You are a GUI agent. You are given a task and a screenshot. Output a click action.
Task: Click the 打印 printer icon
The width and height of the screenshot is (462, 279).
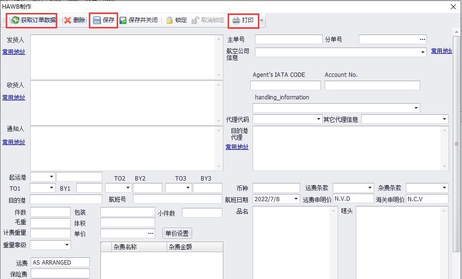[236, 20]
